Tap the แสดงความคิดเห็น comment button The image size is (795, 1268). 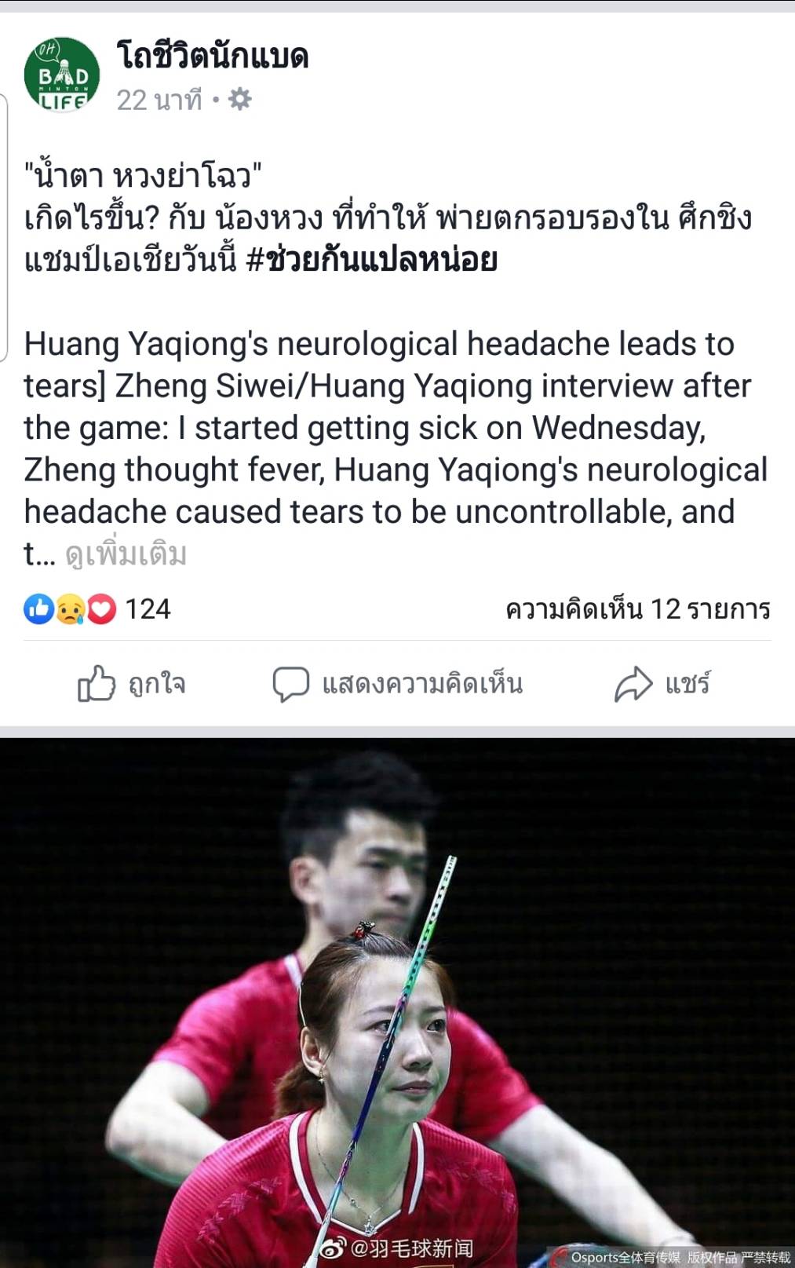(422, 684)
